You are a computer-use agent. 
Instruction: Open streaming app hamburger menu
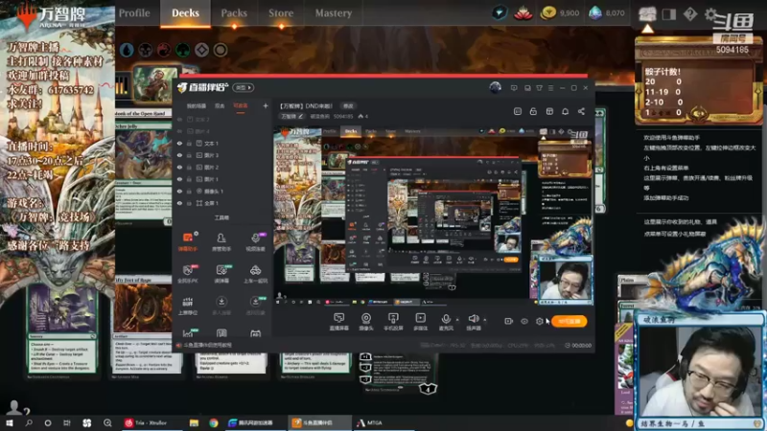pyautogui.click(x=550, y=88)
